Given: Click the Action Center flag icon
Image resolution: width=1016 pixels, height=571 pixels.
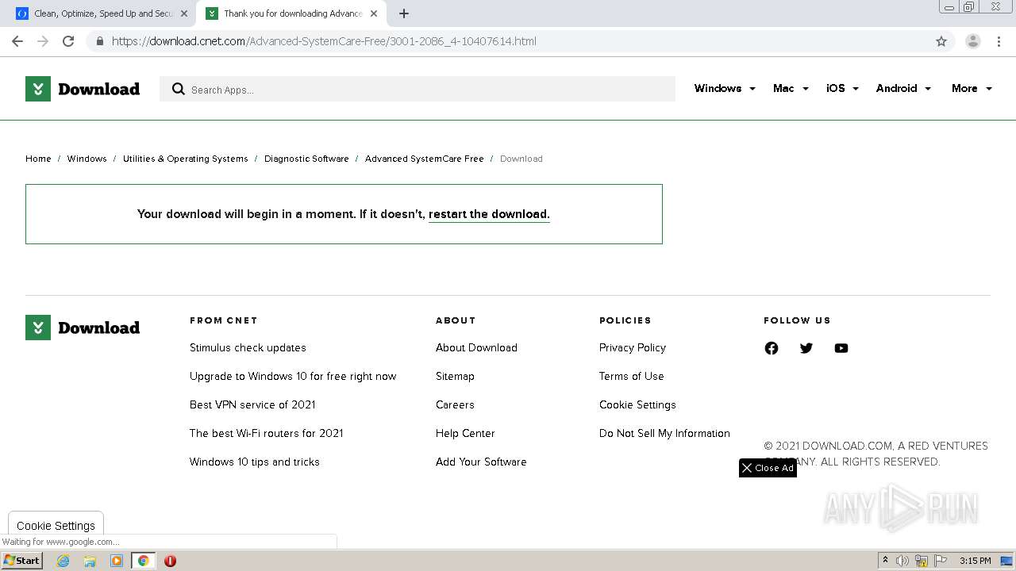Looking at the screenshot, I should point(941,561).
